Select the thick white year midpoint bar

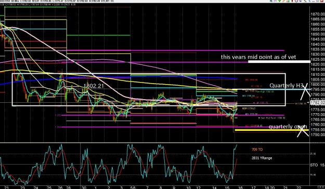(279, 61)
